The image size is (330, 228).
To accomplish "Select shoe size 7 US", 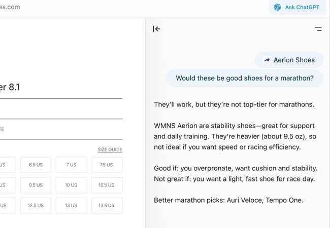I will coord(71,165).
